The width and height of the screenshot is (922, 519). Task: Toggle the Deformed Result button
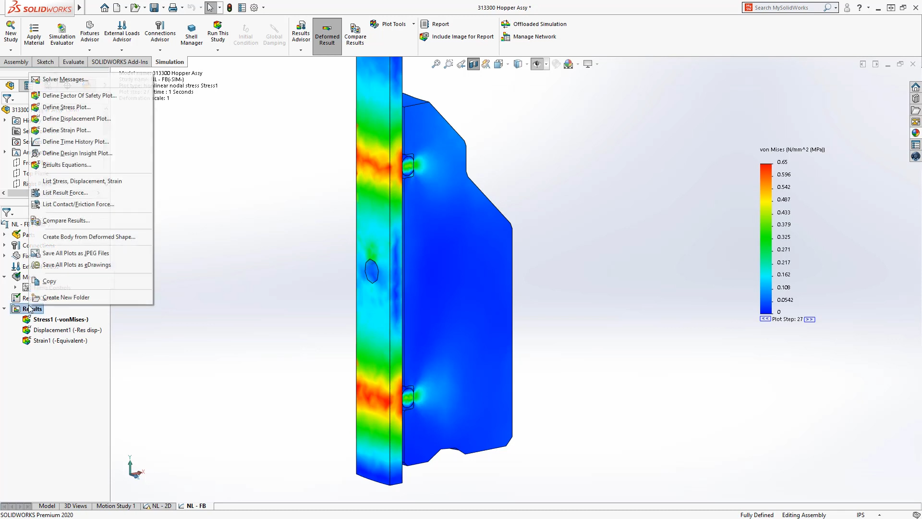(x=327, y=37)
